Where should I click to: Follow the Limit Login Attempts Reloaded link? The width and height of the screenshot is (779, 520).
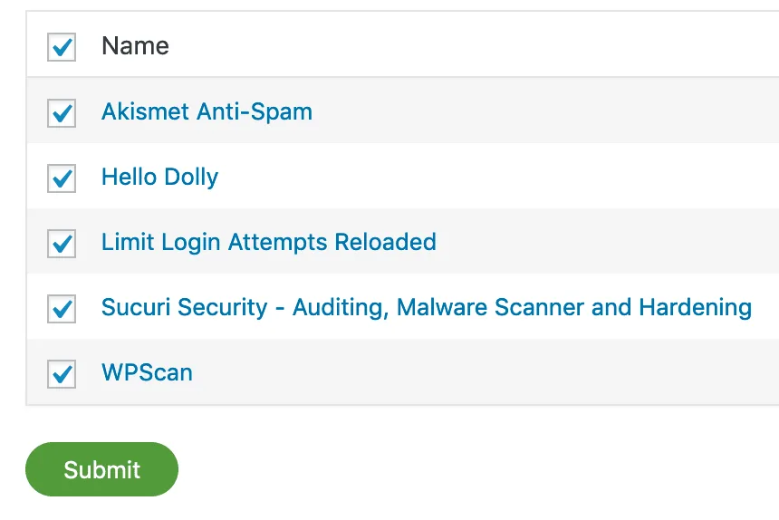(x=268, y=242)
